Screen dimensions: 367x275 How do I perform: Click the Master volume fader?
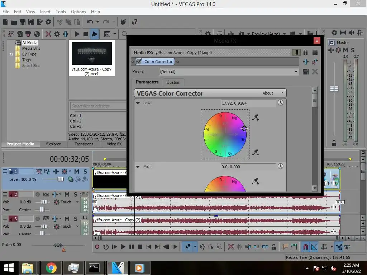(x=334, y=89)
